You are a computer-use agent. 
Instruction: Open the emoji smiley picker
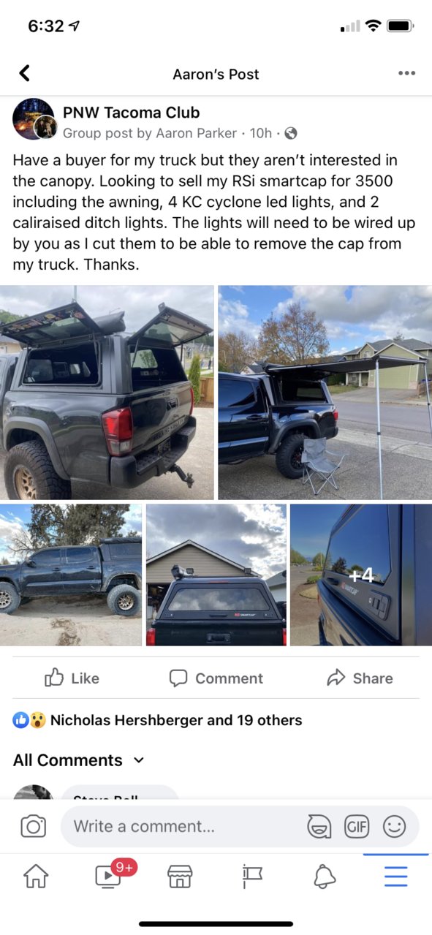[394, 827]
